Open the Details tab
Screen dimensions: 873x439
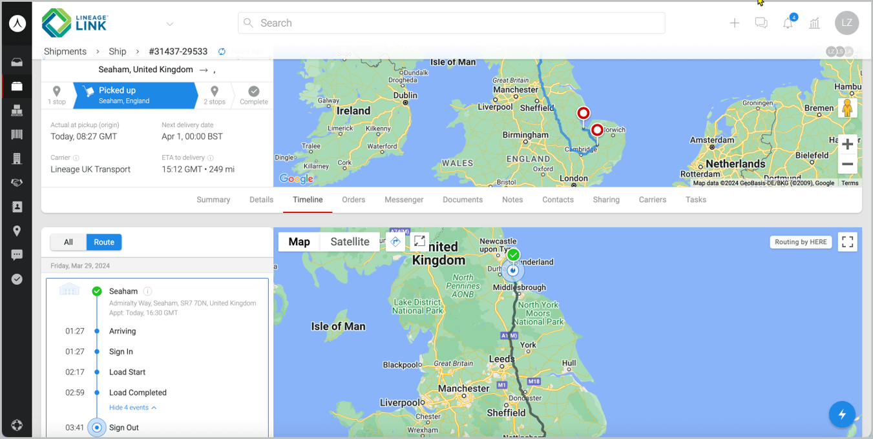click(x=261, y=199)
